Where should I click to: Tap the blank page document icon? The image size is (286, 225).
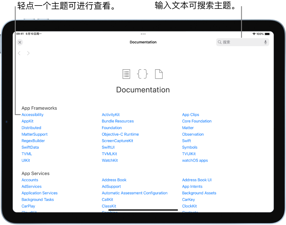click(x=159, y=74)
